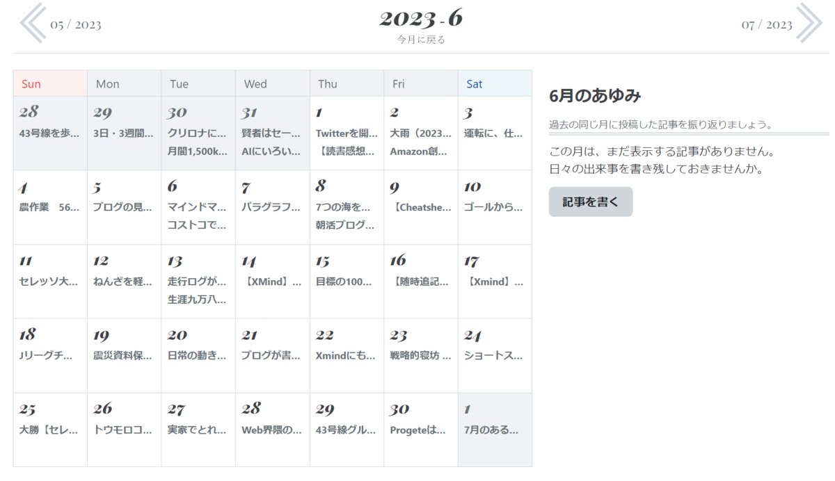835x481 pixels.
Task: Open the 大雨（2023… article entry
Action: 421,133
